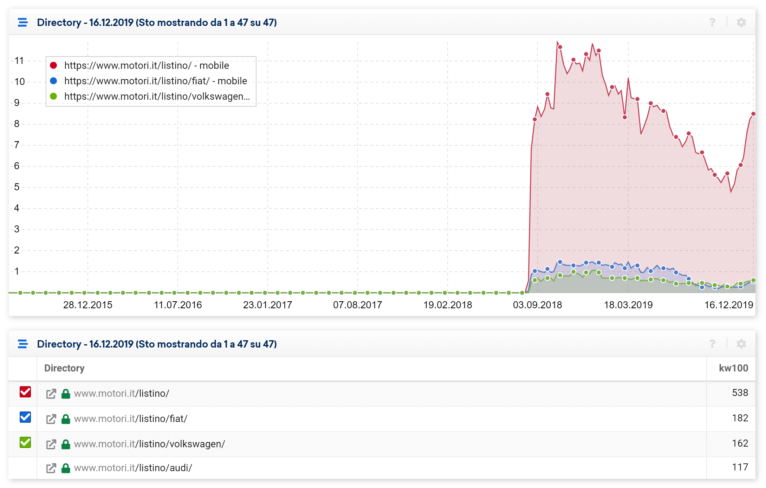The image size is (766, 488).
Task: Click the table panel help question mark
Action: pyautogui.click(x=712, y=344)
